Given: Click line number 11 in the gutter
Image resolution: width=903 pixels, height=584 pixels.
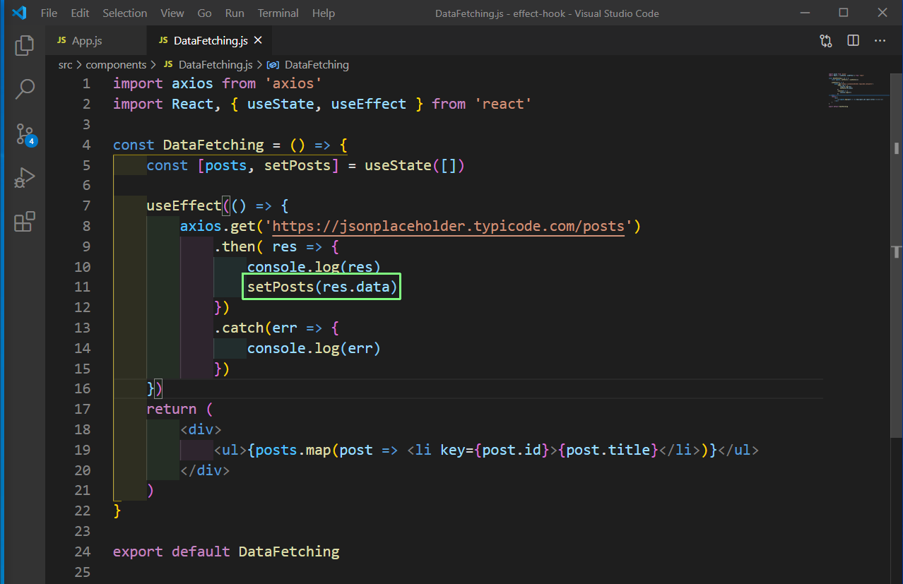Looking at the screenshot, I should click(x=82, y=287).
